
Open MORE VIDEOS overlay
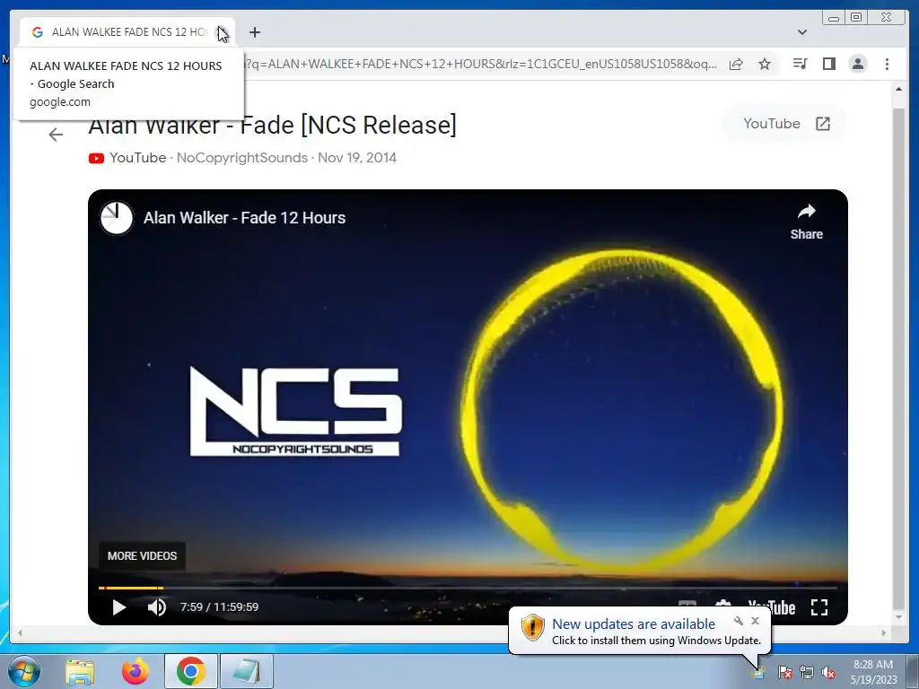142,555
